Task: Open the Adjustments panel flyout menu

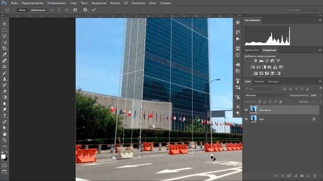Action: 320,50
